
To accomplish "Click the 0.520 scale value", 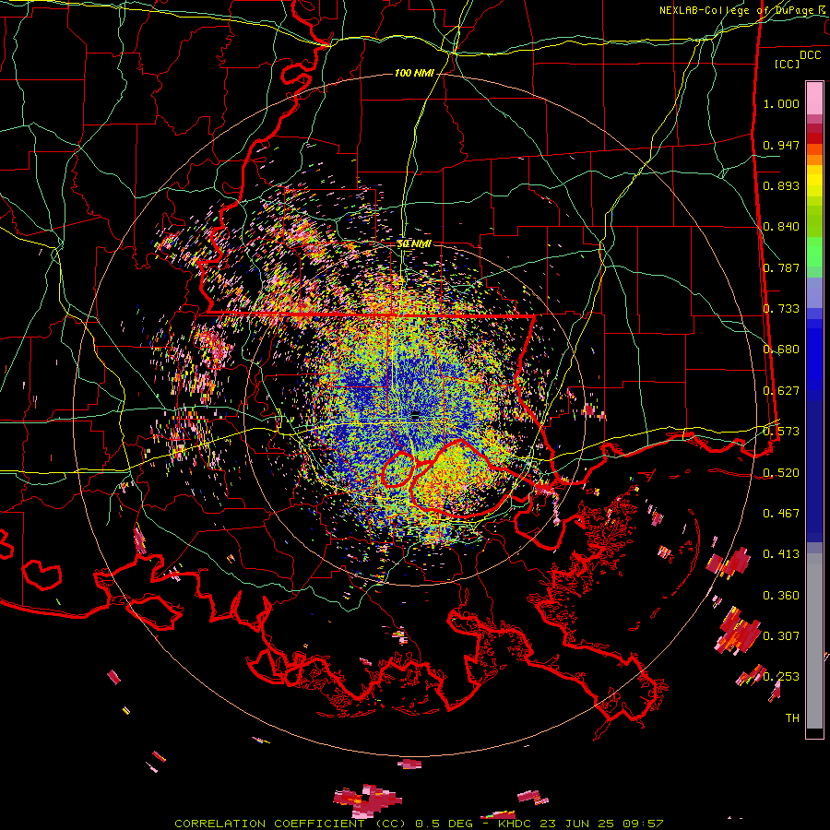I will click(781, 472).
